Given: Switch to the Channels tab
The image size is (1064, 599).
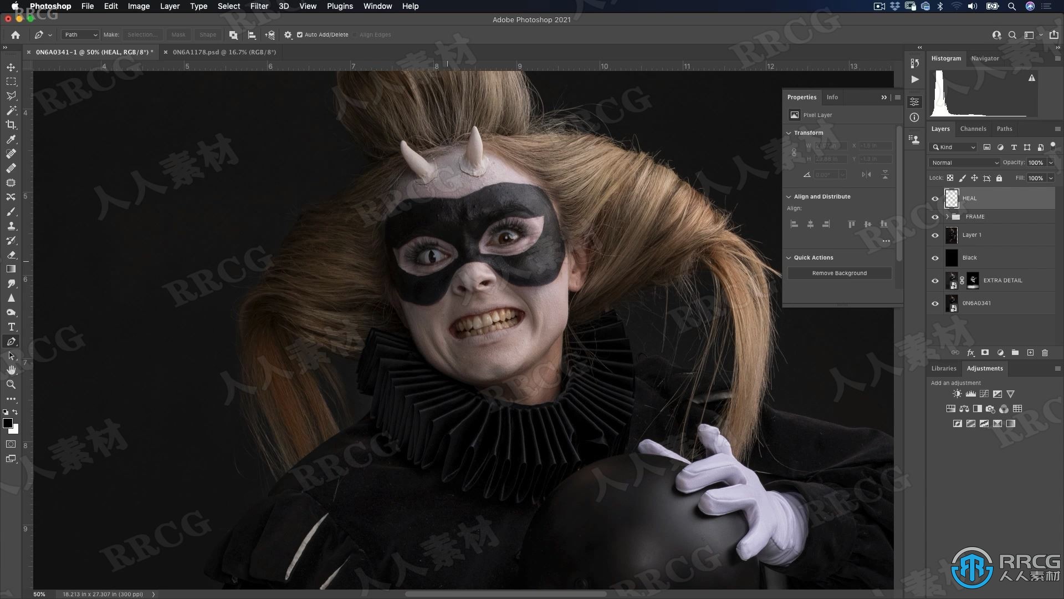Looking at the screenshot, I should [973, 129].
